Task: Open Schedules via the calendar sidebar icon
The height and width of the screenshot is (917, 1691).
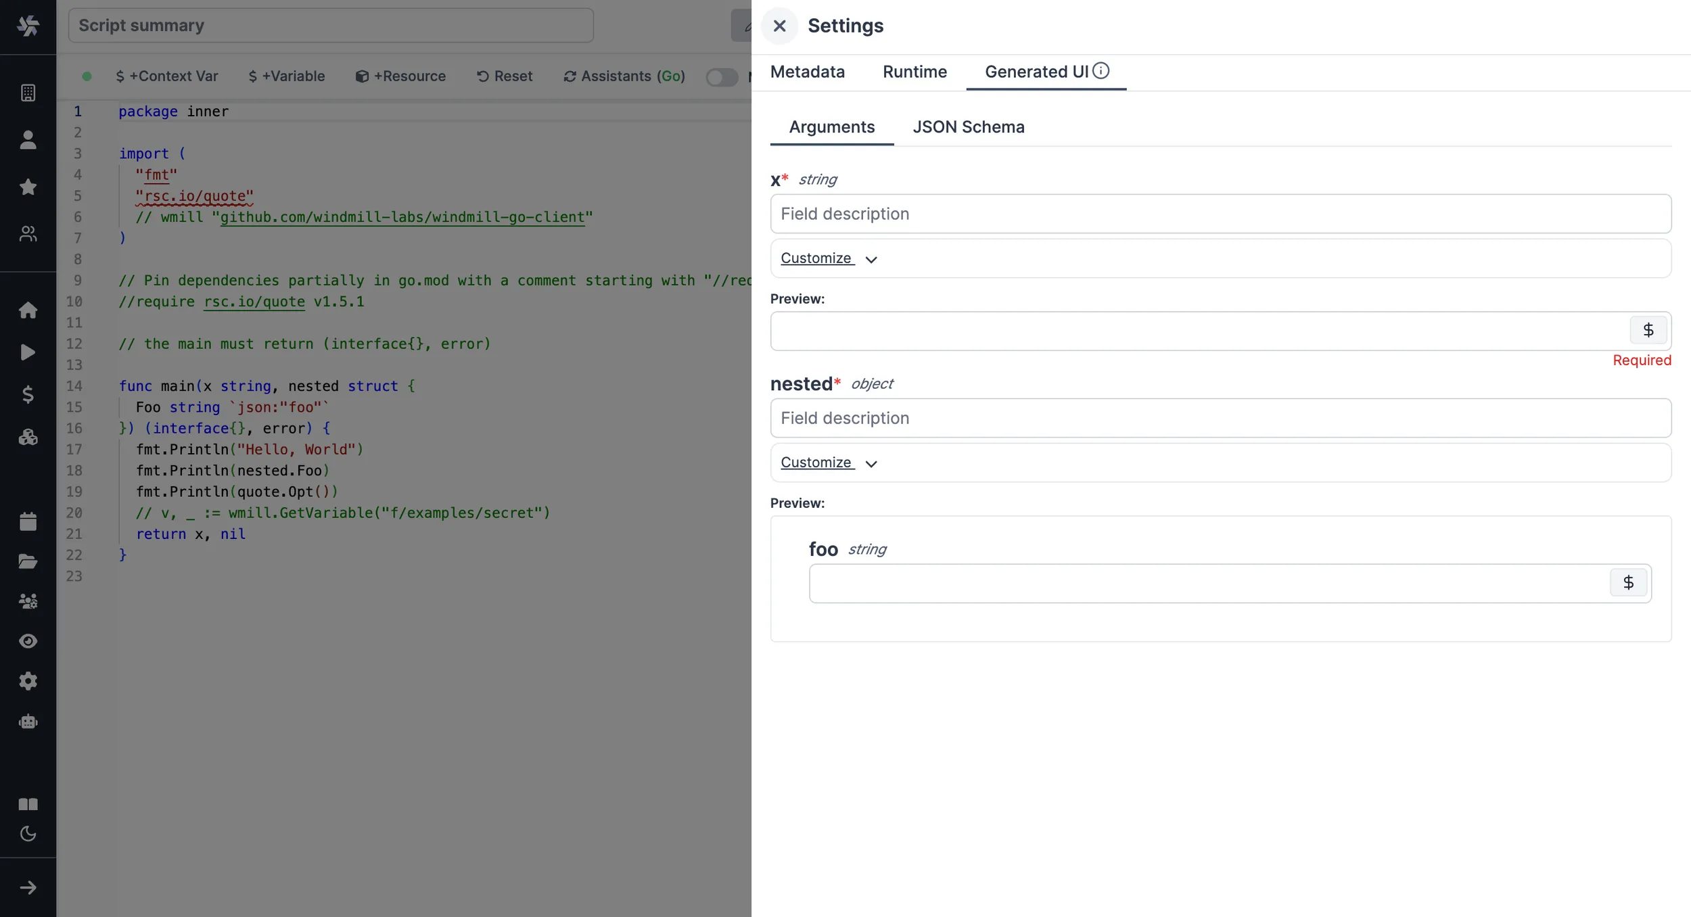Action: coord(28,521)
